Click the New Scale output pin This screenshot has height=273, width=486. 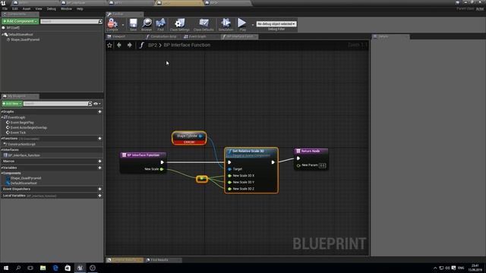pyautogui.click(x=162, y=169)
